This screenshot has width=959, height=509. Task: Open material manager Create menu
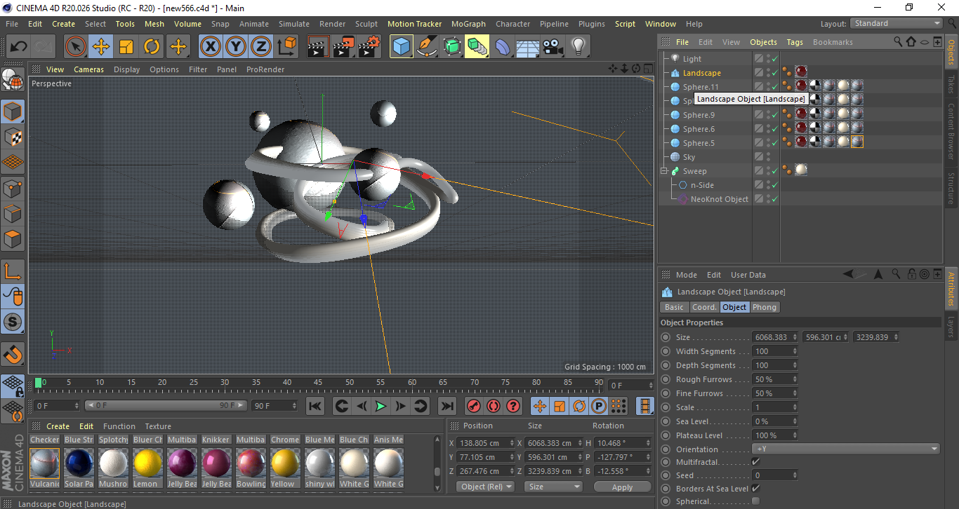[58, 426]
